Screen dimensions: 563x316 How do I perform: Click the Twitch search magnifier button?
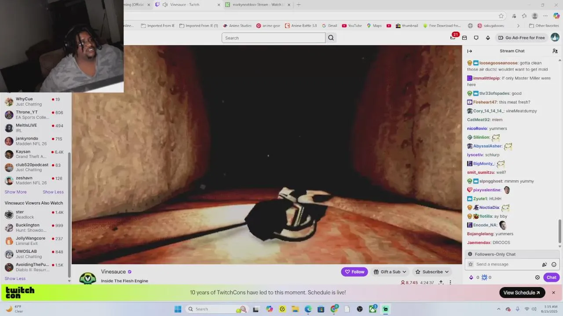331,38
